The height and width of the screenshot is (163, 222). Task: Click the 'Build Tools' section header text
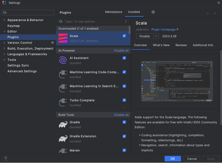pyautogui.click(x=66, y=115)
